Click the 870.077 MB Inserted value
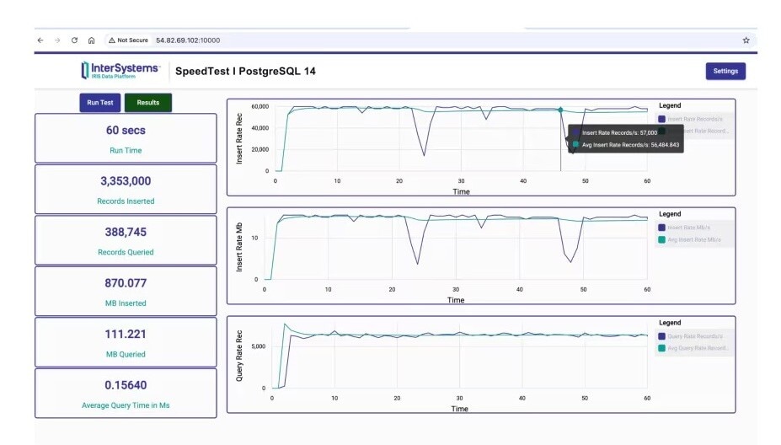This screenshot has width=781, height=445. point(126,283)
